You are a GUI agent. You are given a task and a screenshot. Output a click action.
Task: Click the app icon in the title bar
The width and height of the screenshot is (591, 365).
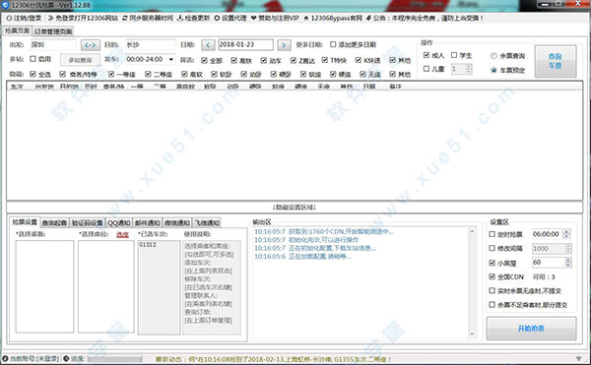click(x=5, y=5)
